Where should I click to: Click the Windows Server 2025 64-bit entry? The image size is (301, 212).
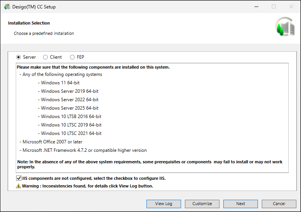(69, 108)
